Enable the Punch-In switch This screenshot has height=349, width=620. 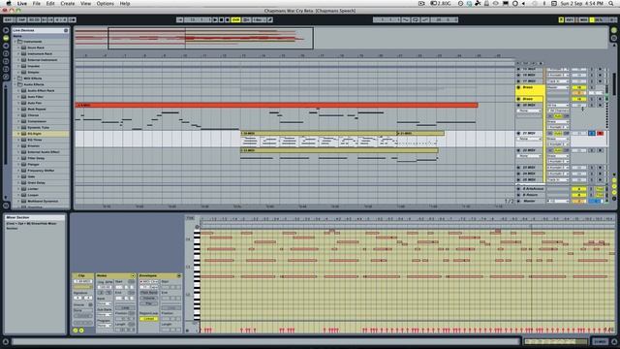click(x=405, y=19)
